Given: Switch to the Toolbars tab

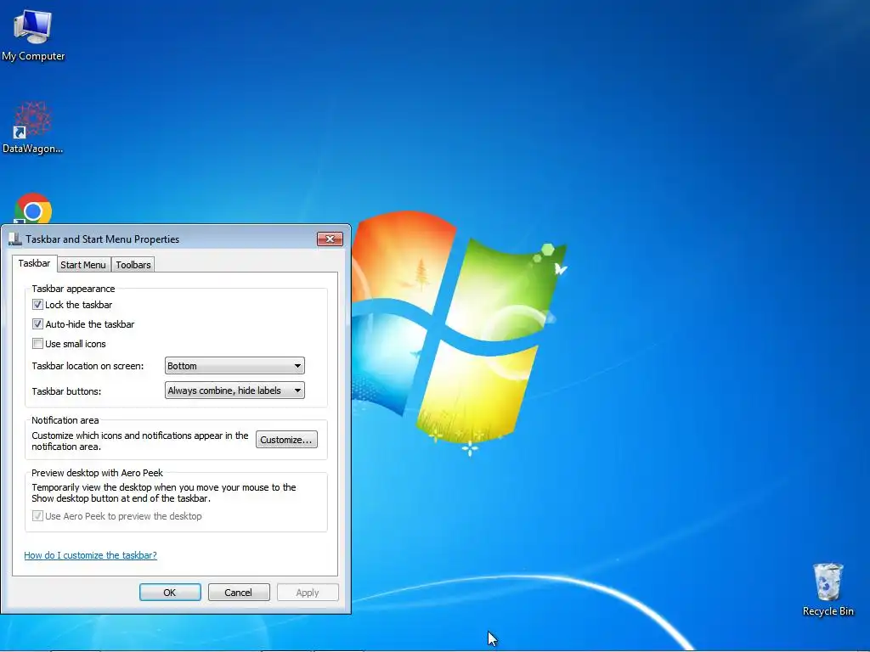Looking at the screenshot, I should [x=133, y=265].
